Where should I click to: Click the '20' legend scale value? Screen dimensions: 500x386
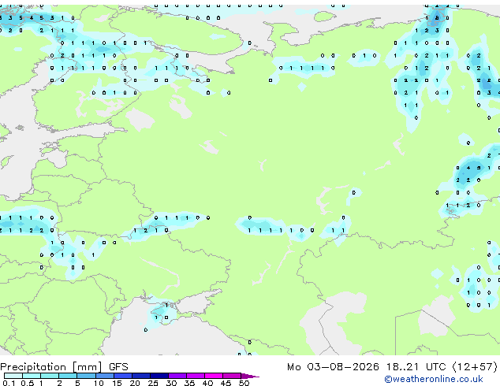tap(135, 383)
